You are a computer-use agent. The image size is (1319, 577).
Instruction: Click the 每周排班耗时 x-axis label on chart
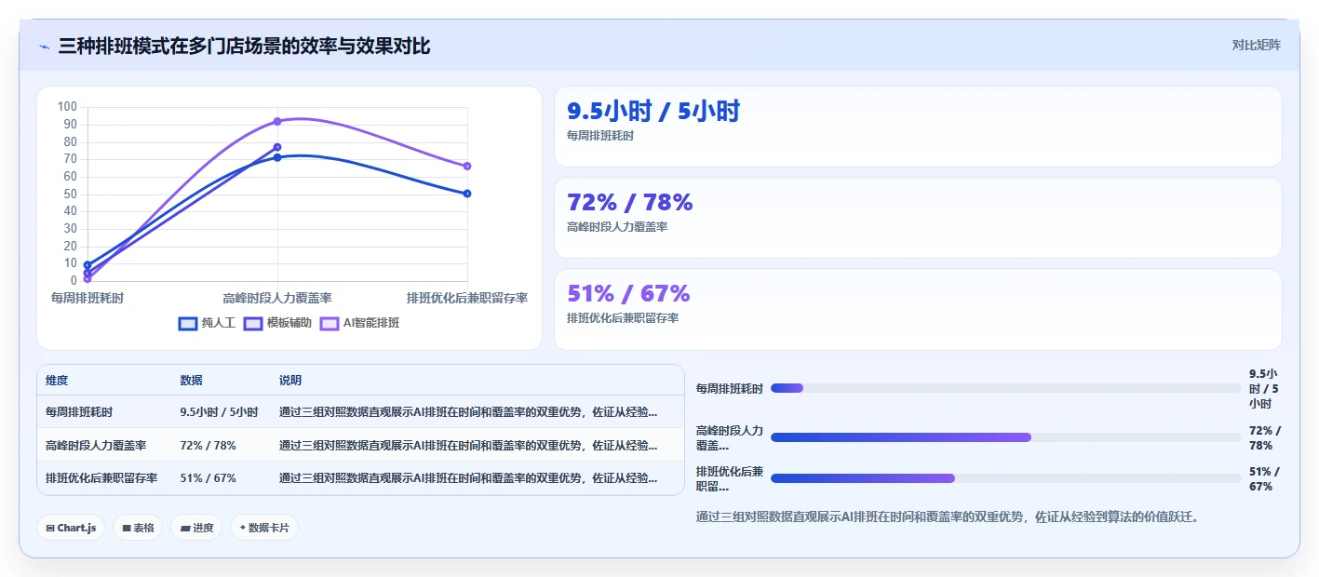(x=87, y=298)
